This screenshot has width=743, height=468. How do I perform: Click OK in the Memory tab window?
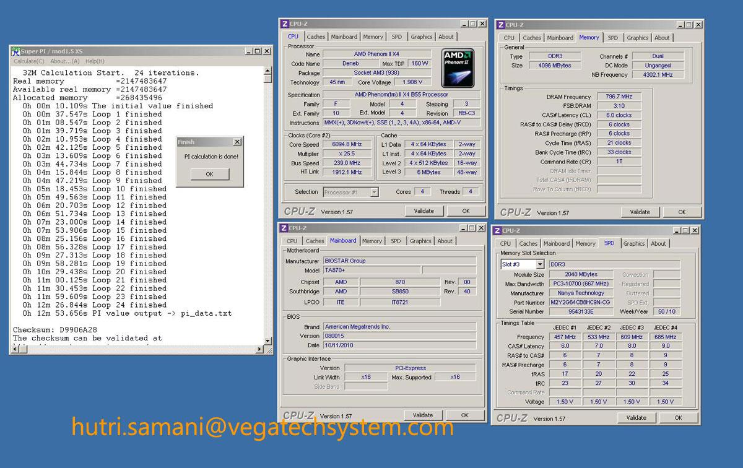click(682, 212)
